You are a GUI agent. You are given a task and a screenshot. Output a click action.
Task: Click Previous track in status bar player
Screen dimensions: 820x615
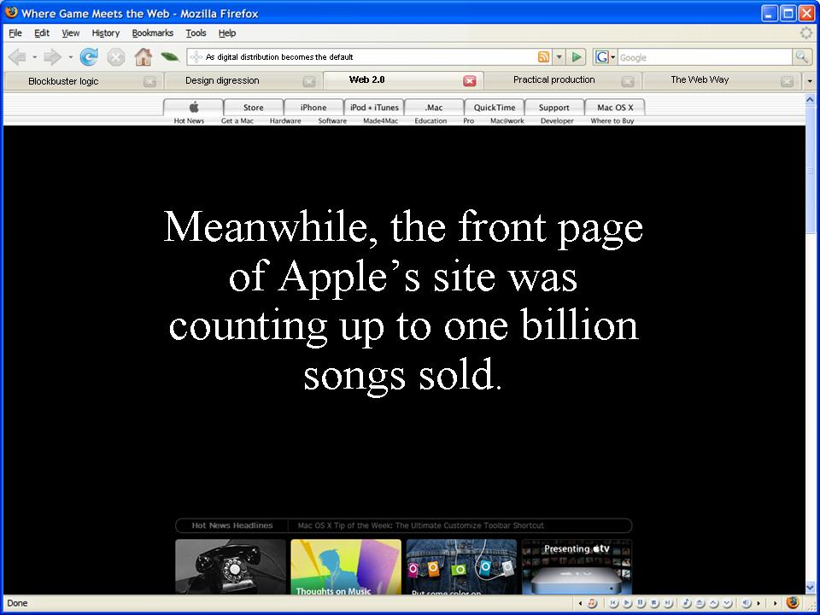pos(613,603)
